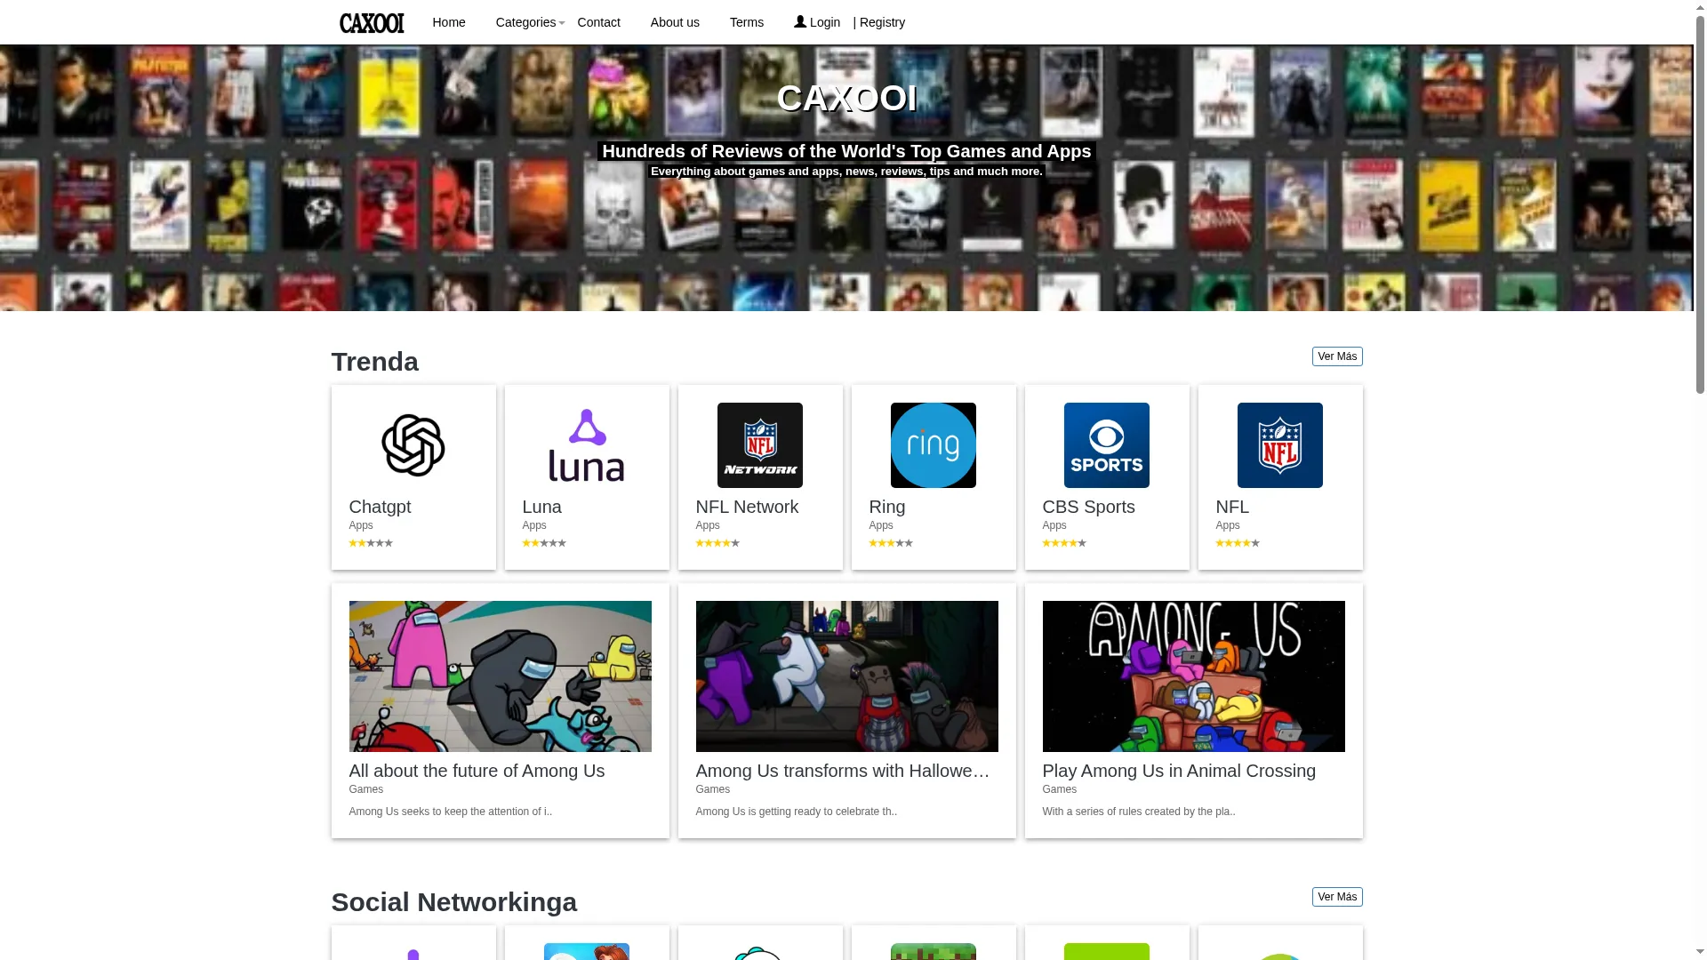Open the Terms page
Screen dimensions: 1707x960
[x=747, y=22]
